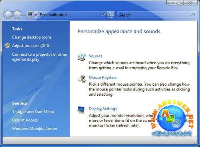Expand the address bar history dropdown
The height and width of the screenshot is (147, 200).
(103, 15)
